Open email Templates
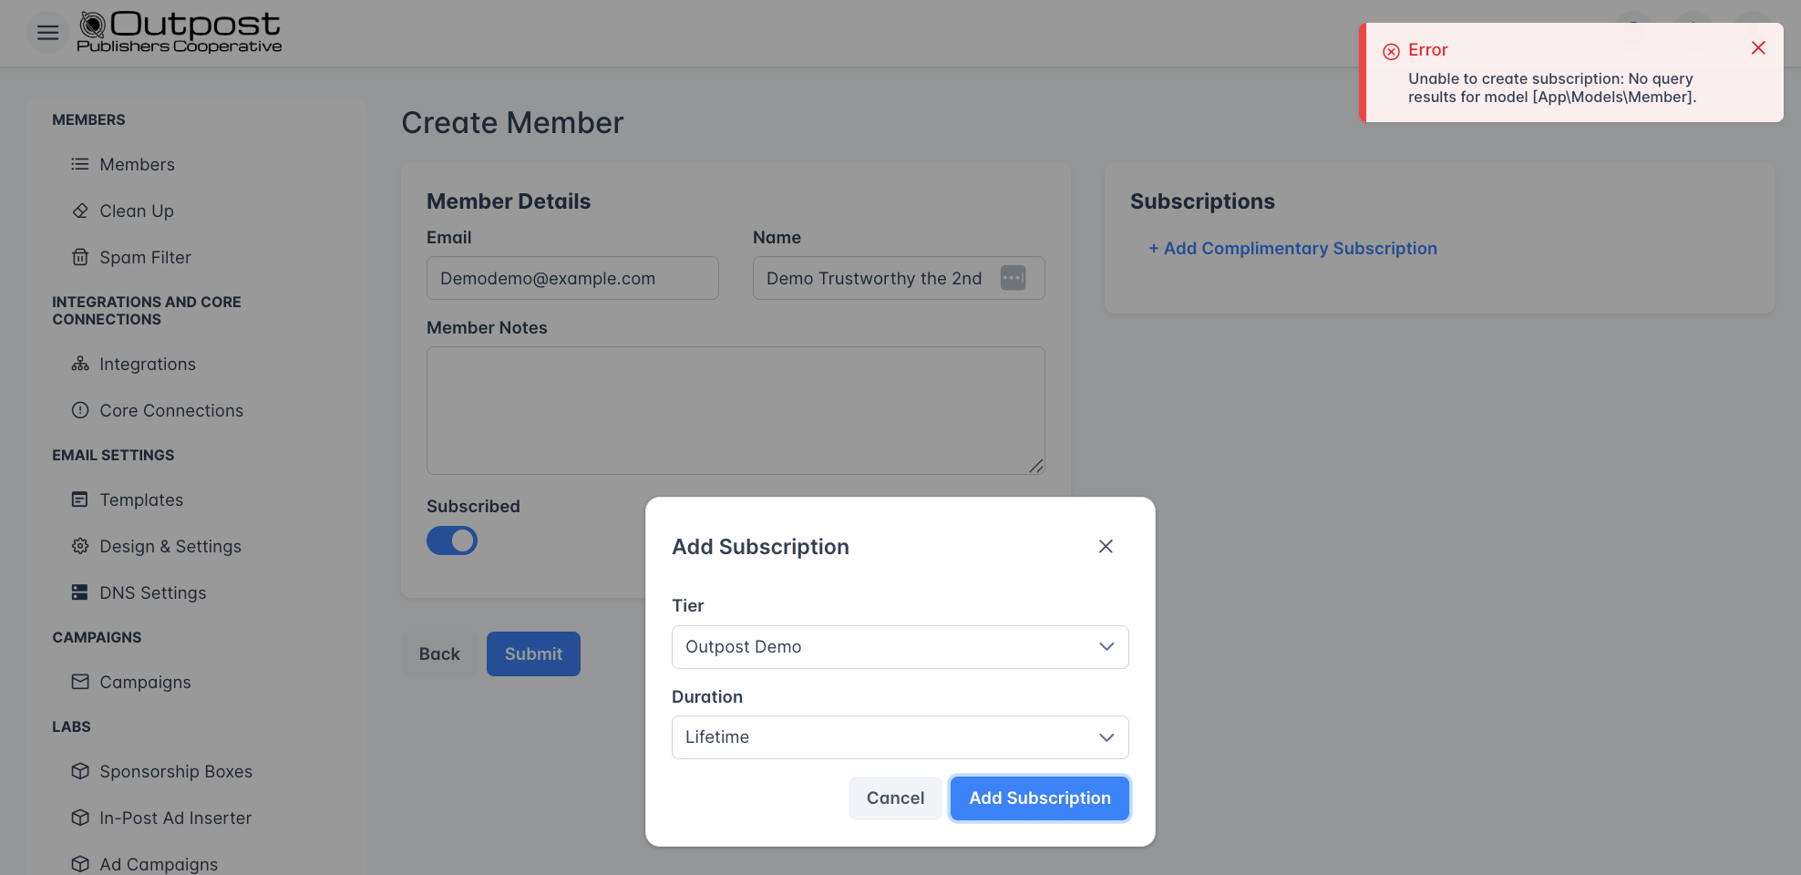 [x=141, y=499]
